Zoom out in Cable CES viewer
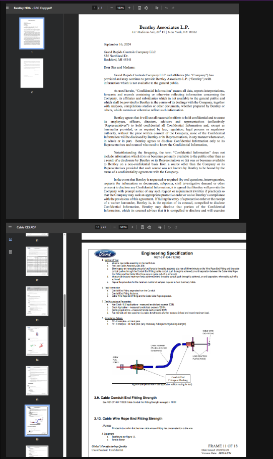This screenshot has height=459, width=273. (x=114, y=227)
